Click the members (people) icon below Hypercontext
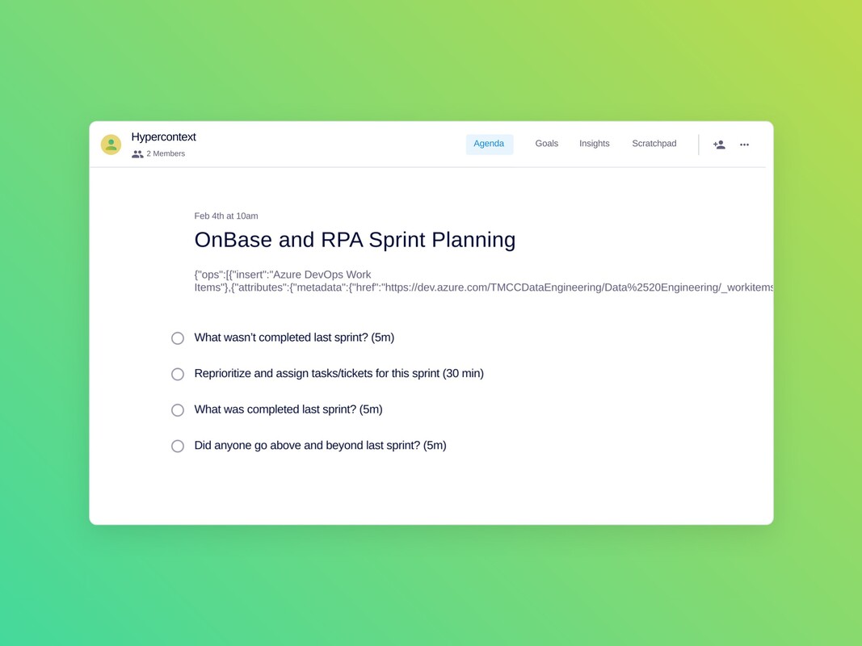862x646 pixels. tap(137, 153)
